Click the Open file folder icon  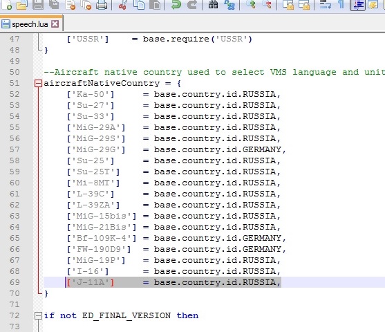pos(22,4)
